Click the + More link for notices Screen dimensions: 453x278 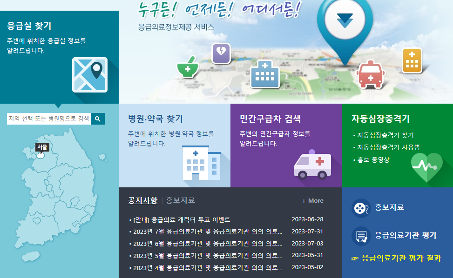click(311, 201)
